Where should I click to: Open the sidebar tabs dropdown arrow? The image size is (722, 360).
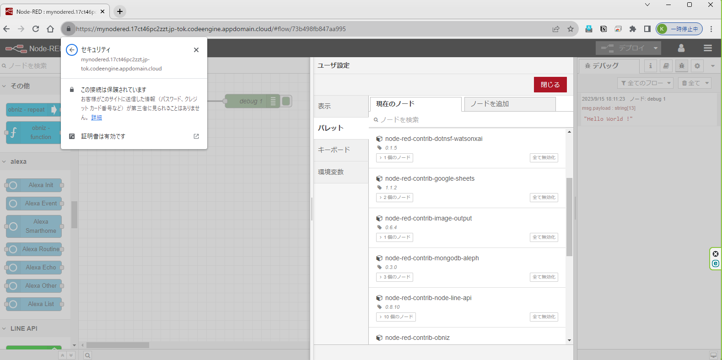pos(713,66)
